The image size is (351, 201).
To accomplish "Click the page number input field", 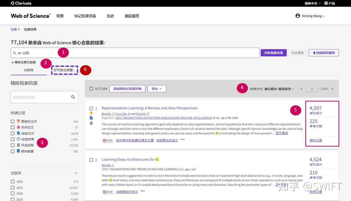I will point(312,89).
